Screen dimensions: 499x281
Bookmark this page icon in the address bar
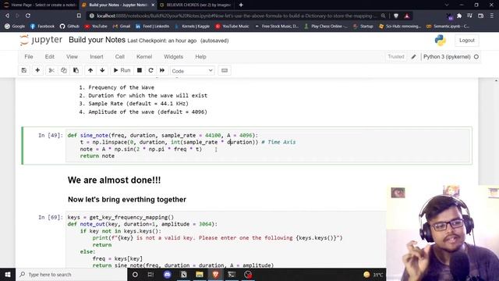point(79,16)
